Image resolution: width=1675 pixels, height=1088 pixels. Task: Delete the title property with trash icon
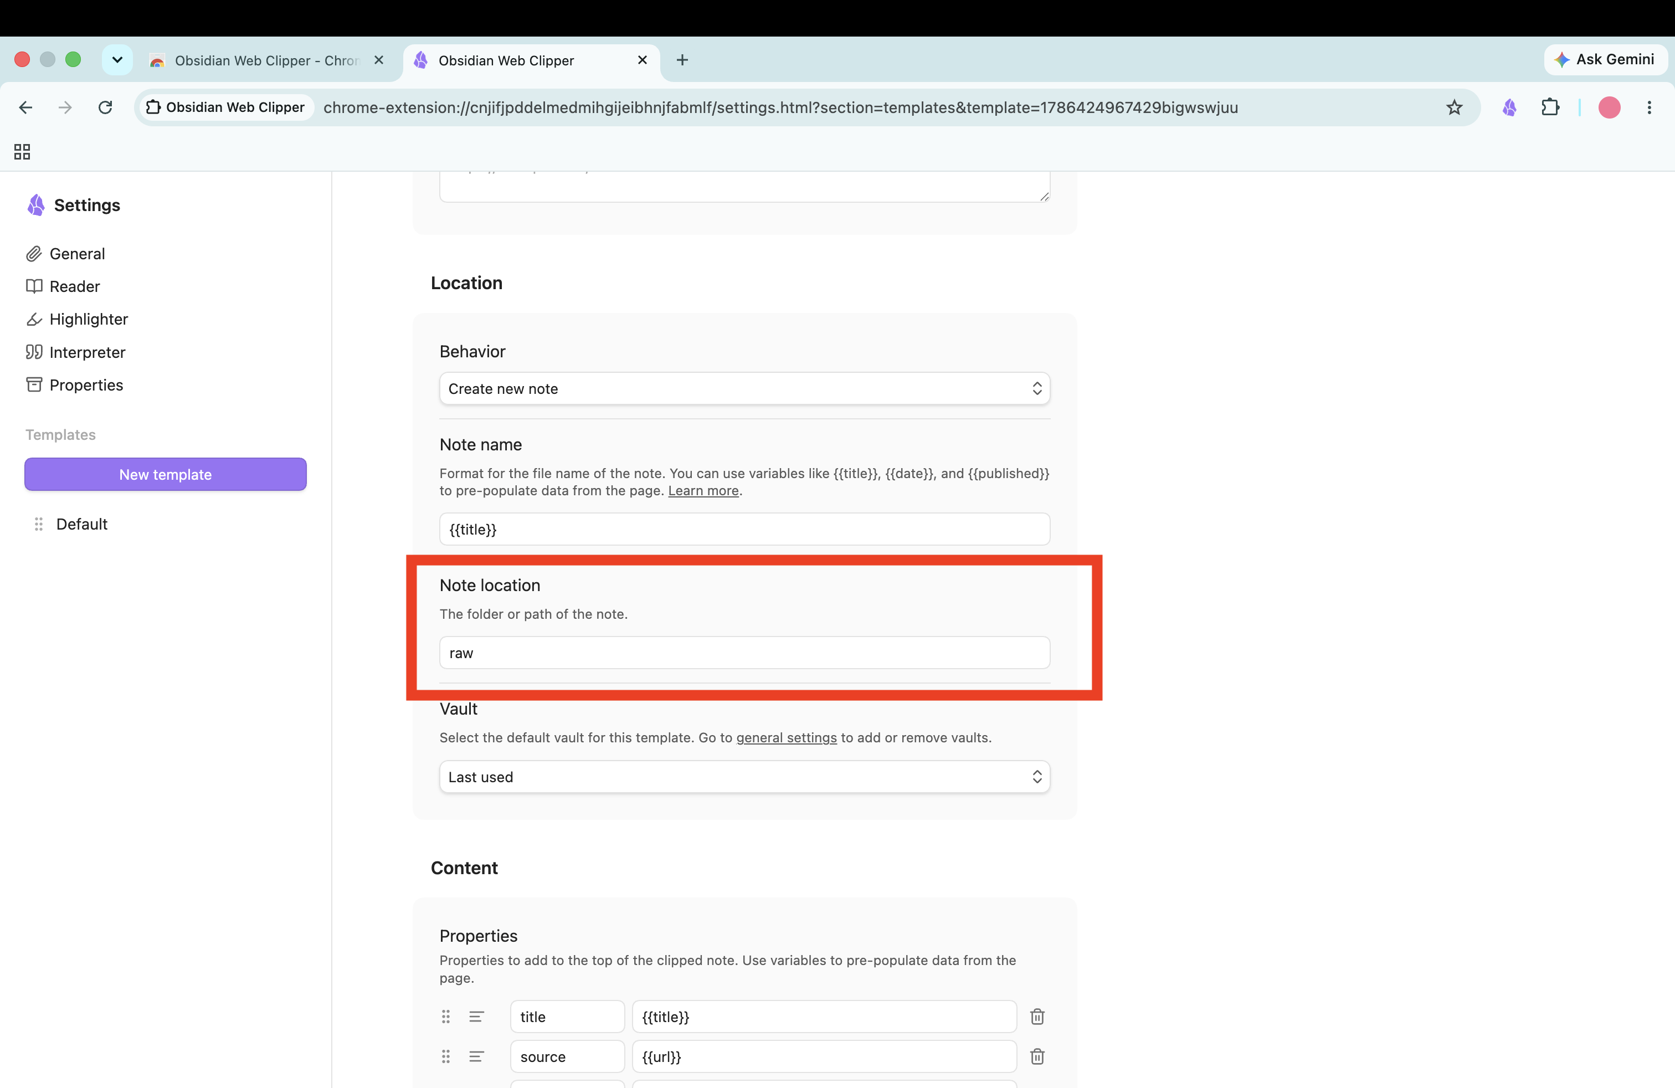(1037, 1017)
